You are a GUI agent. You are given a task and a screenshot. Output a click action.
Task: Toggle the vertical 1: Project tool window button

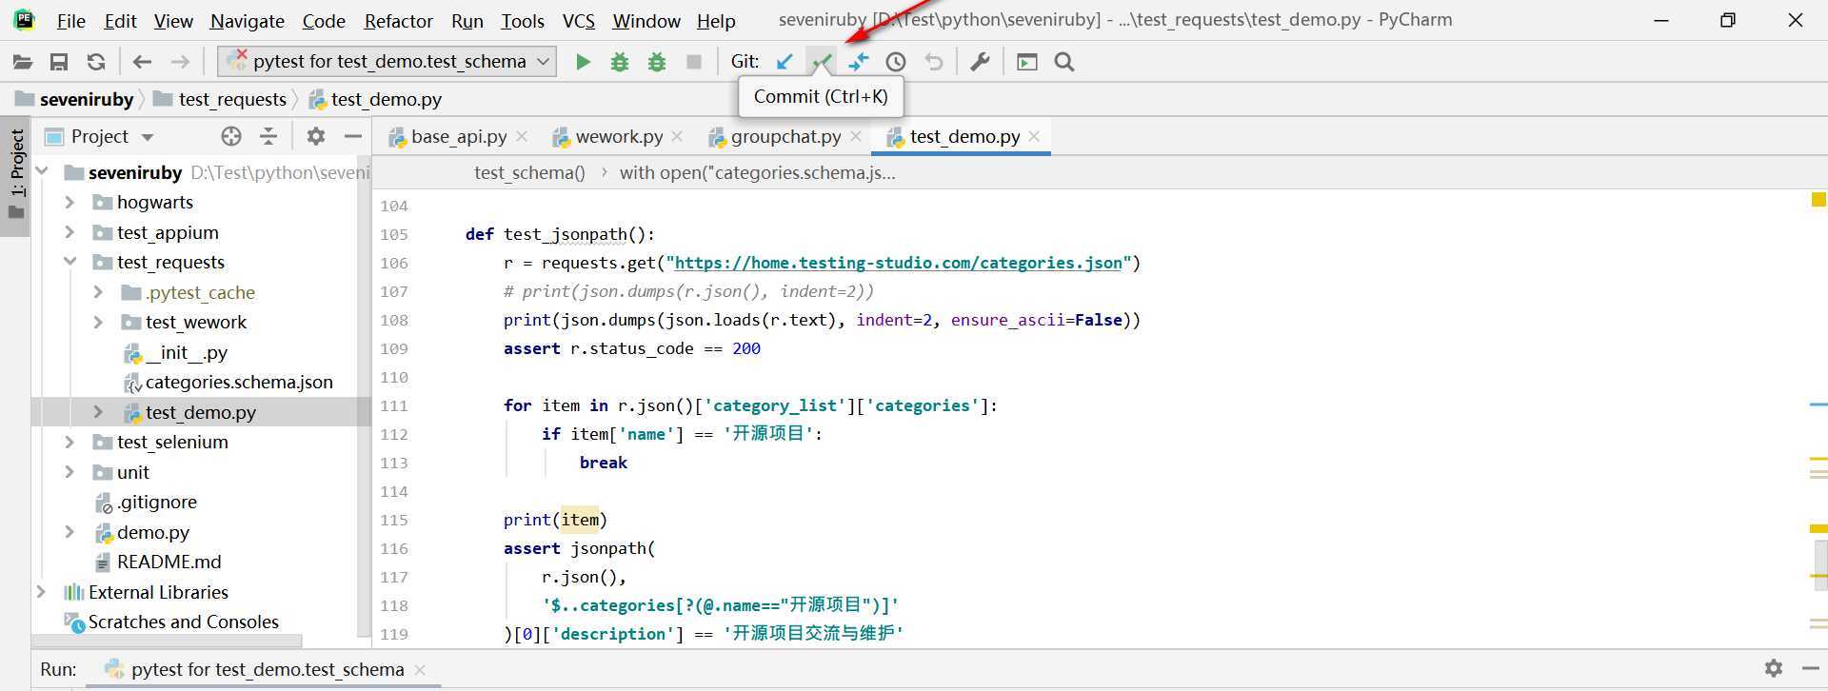(x=16, y=174)
